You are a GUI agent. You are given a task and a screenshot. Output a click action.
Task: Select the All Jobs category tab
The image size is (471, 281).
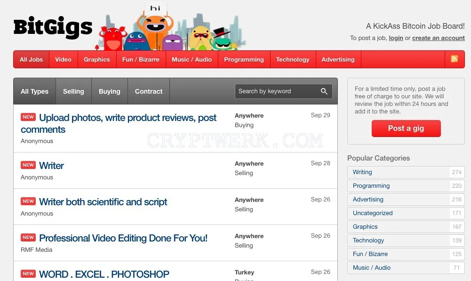click(31, 59)
